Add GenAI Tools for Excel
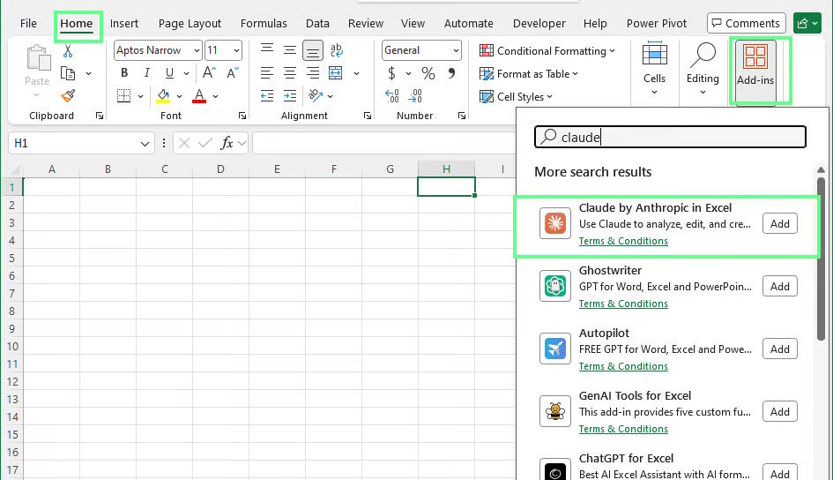Viewport: 833px width, 480px height. coord(780,411)
